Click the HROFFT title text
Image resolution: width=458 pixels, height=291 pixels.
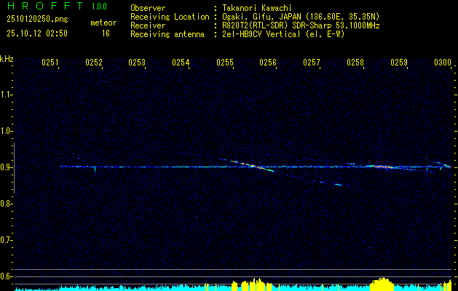click(x=45, y=6)
